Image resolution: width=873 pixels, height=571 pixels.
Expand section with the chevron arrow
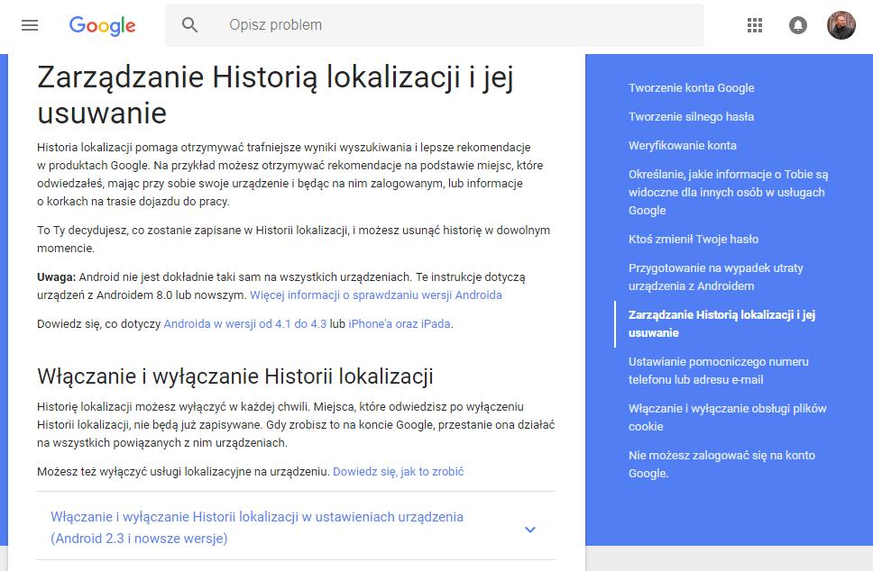pos(530,530)
